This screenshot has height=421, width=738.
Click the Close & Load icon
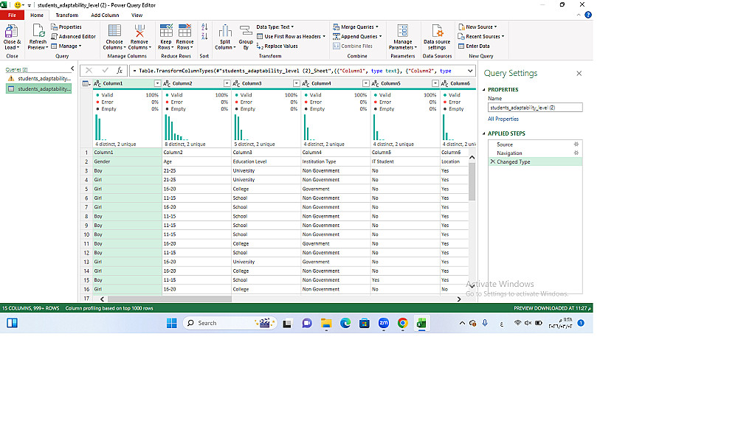point(12,32)
